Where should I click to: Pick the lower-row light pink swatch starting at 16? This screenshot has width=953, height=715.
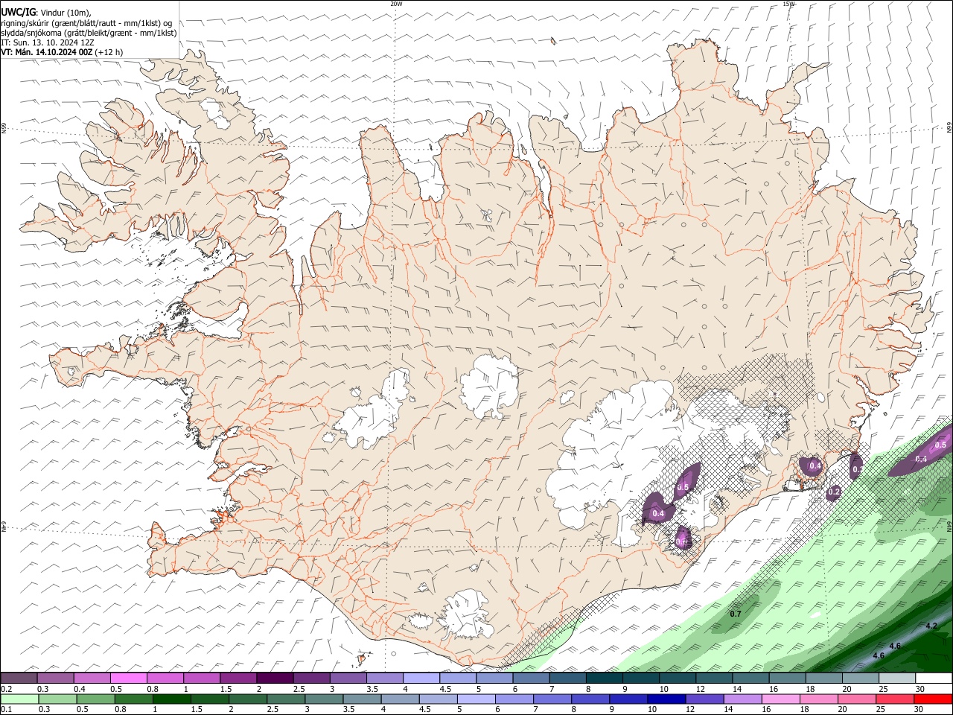tap(781, 699)
